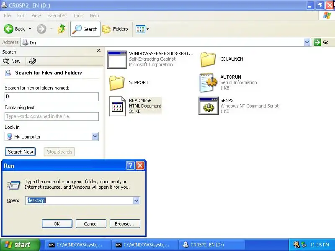Click the files or folders named field

52,97
